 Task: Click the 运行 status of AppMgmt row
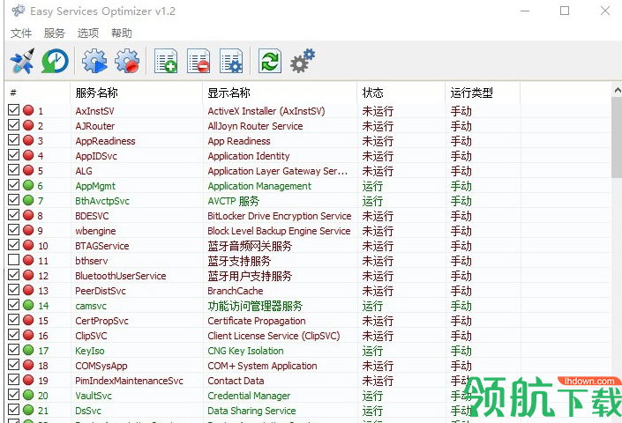click(x=372, y=186)
